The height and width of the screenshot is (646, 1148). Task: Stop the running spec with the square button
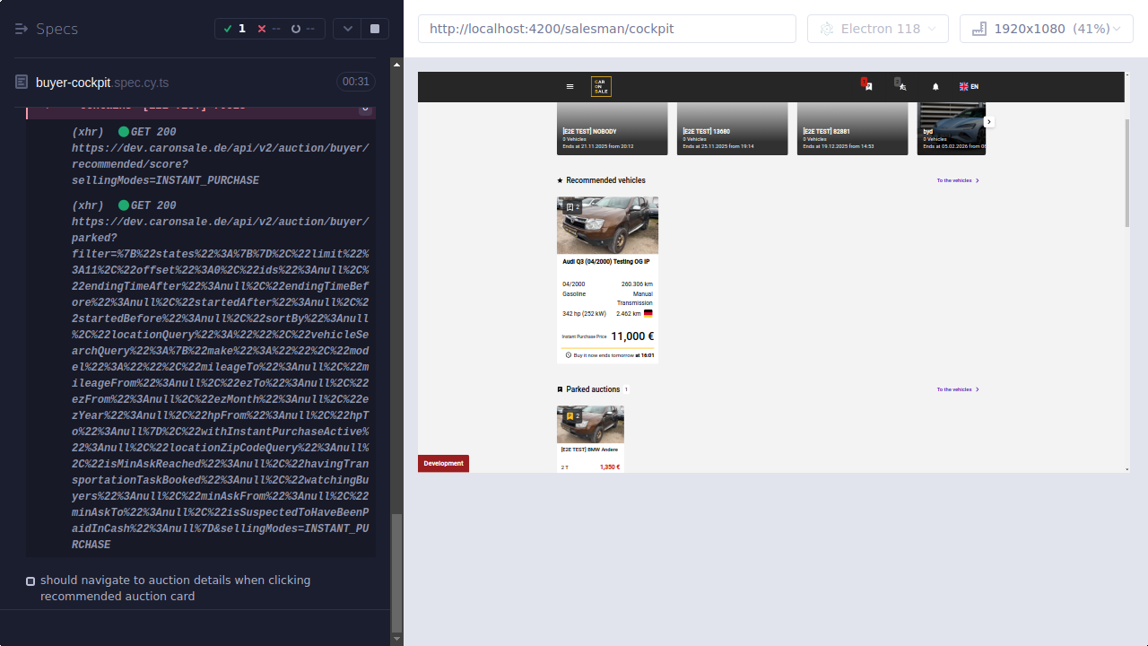tap(373, 28)
